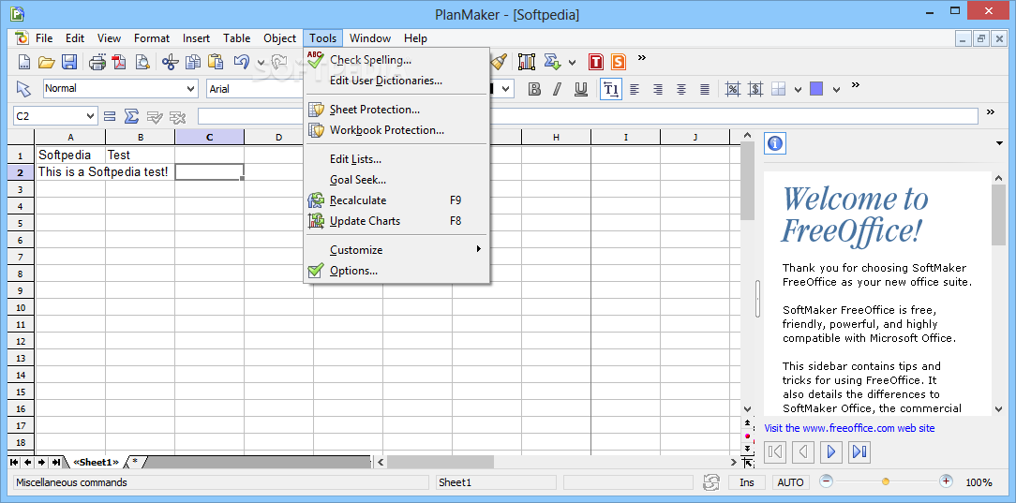Cut selection with the scissors icon

[170, 62]
